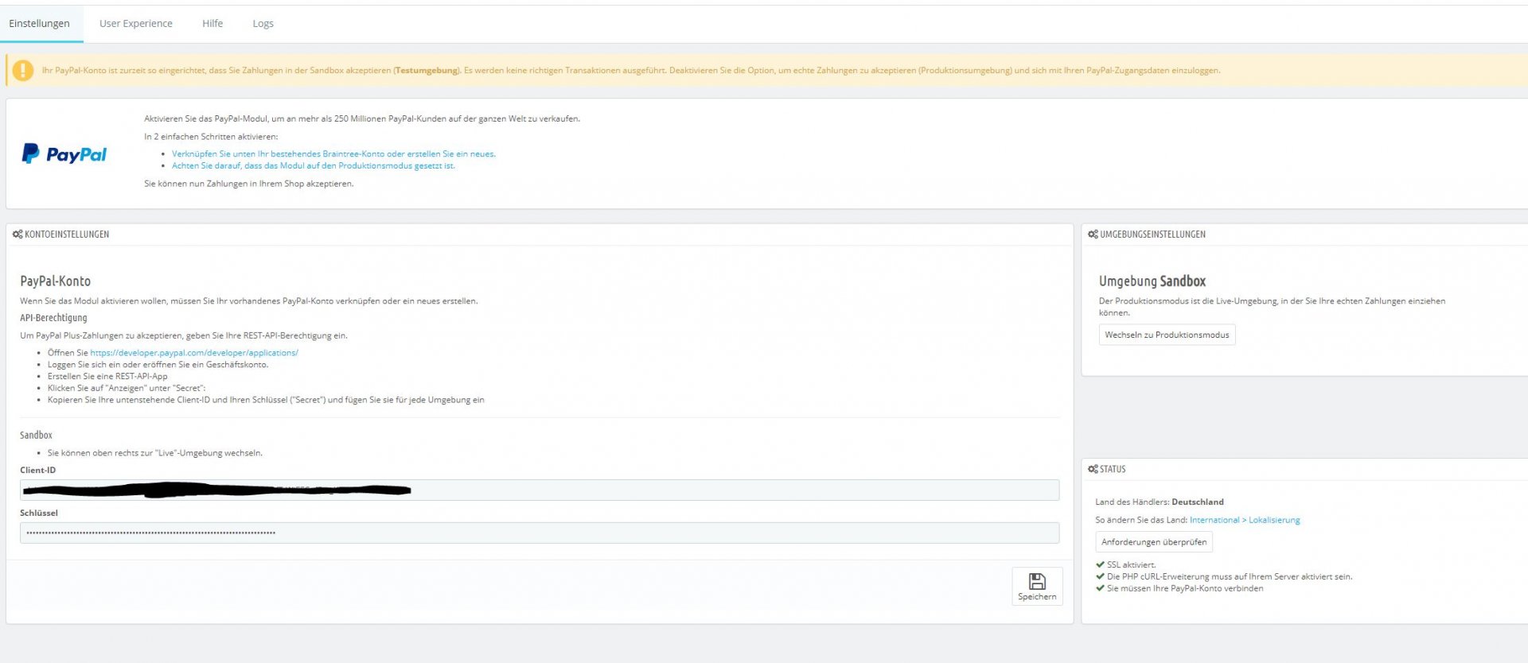The width and height of the screenshot is (1528, 663).
Task: Click the API-Berechtigung subheading
Action: (x=53, y=318)
